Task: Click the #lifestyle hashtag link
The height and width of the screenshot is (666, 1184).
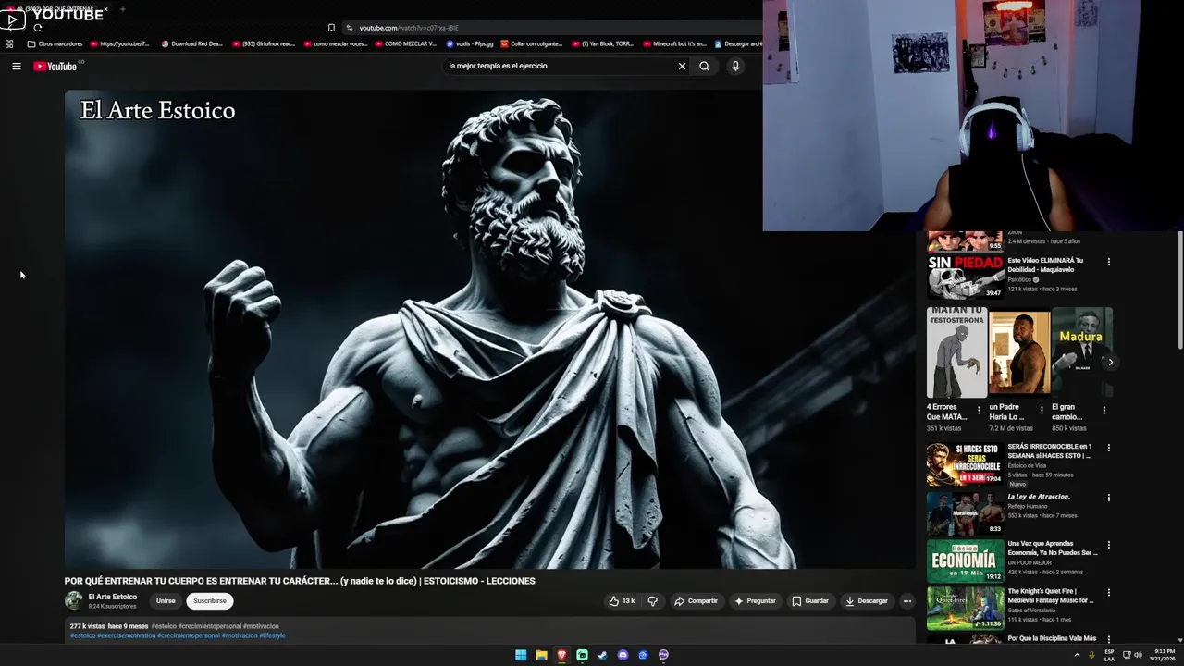Action: coord(272,635)
